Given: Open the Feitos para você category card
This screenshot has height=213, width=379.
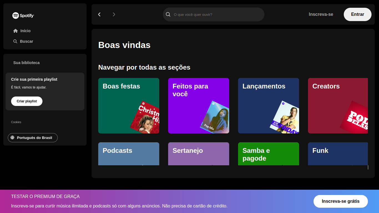Looking at the screenshot, I should pos(199,106).
